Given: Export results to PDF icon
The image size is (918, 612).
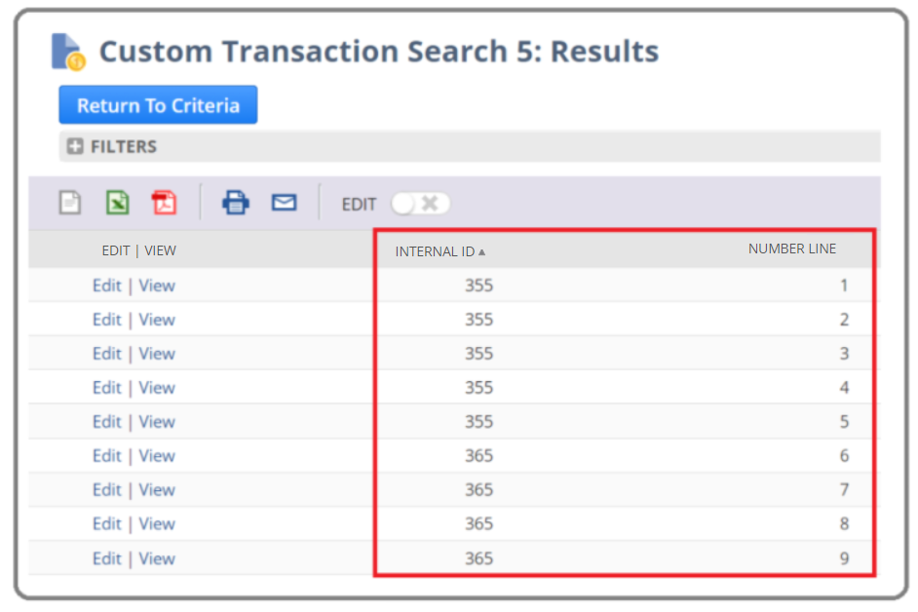Looking at the screenshot, I should 164,203.
